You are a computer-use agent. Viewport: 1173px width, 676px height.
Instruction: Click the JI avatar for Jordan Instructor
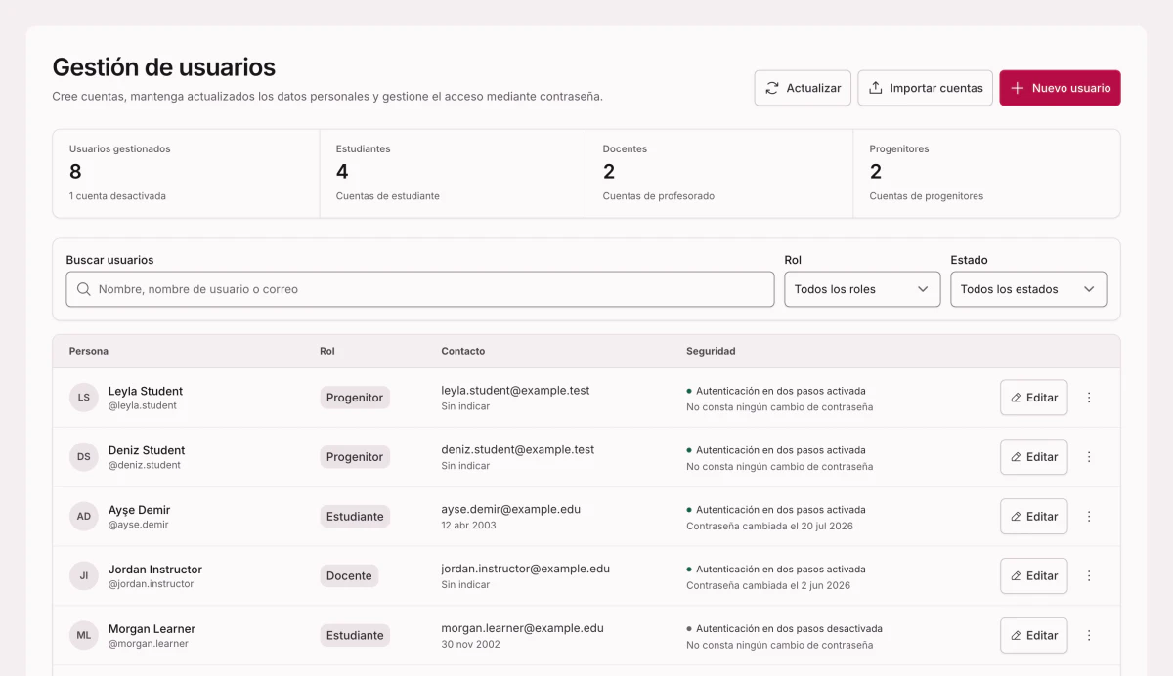pos(84,576)
